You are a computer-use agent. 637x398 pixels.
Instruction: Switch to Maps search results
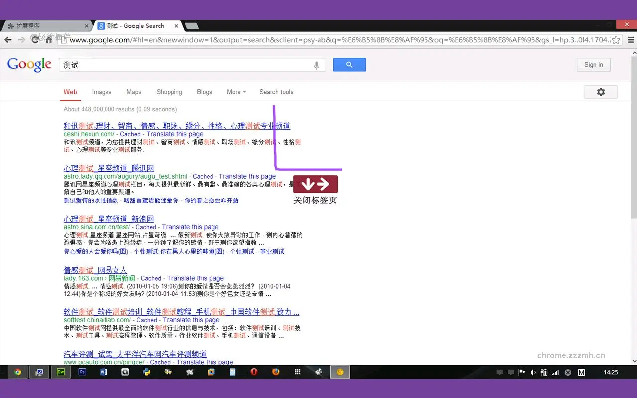134,92
